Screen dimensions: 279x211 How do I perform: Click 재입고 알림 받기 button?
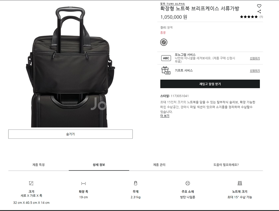[x=210, y=84]
